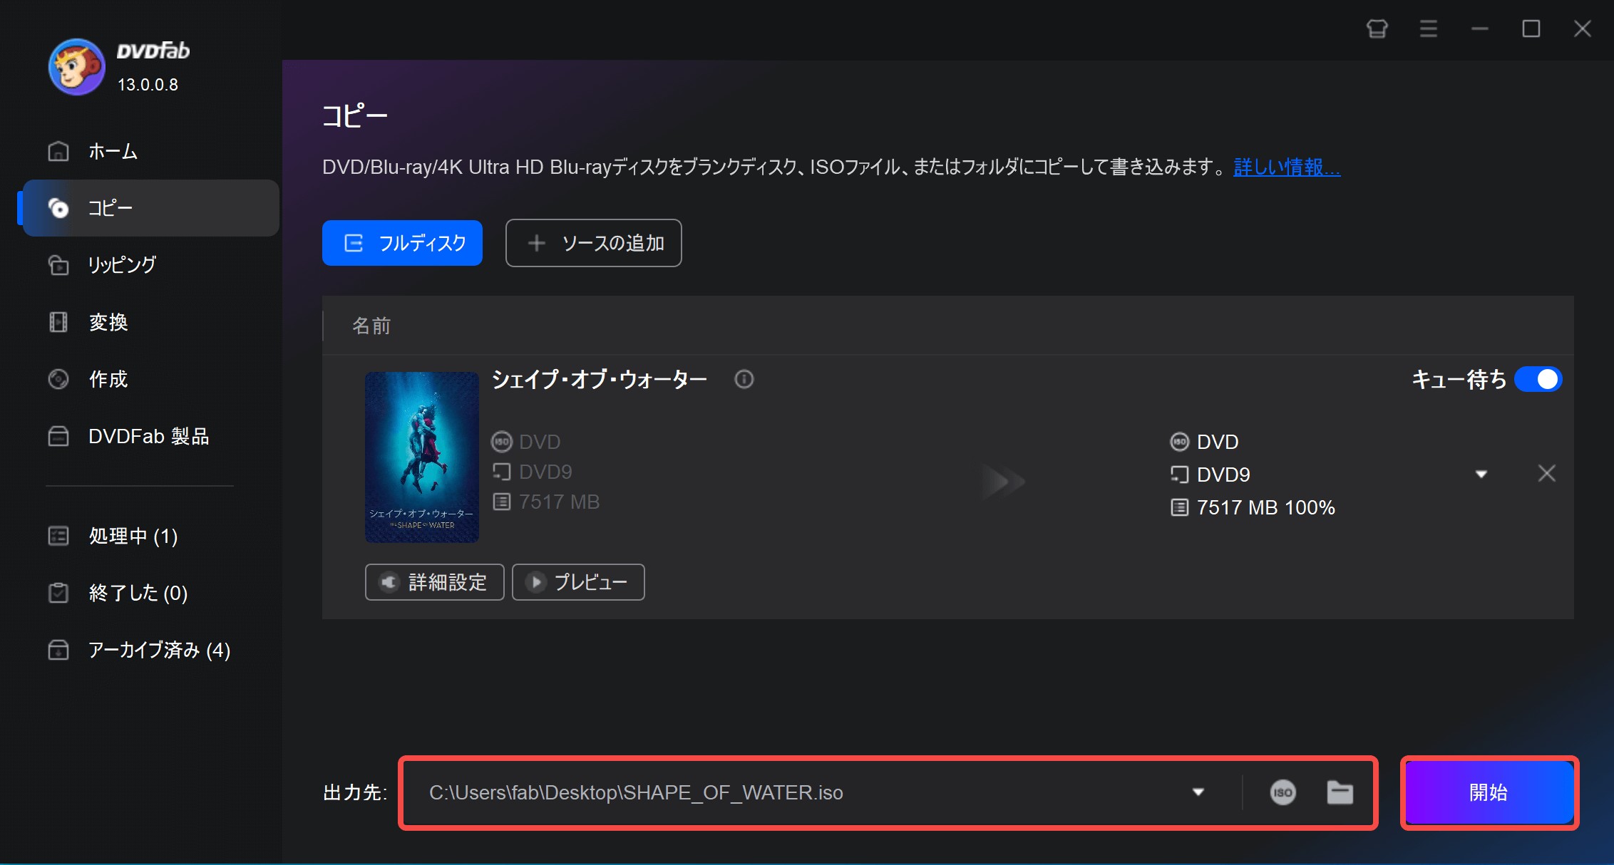1614x865 pixels.
Task: Show 処理中 (1) task list
Action: click(150, 536)
